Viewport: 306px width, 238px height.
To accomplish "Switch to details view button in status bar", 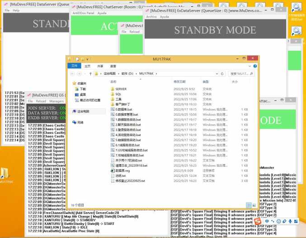I will pyautogui.click(x=249, y=205).
